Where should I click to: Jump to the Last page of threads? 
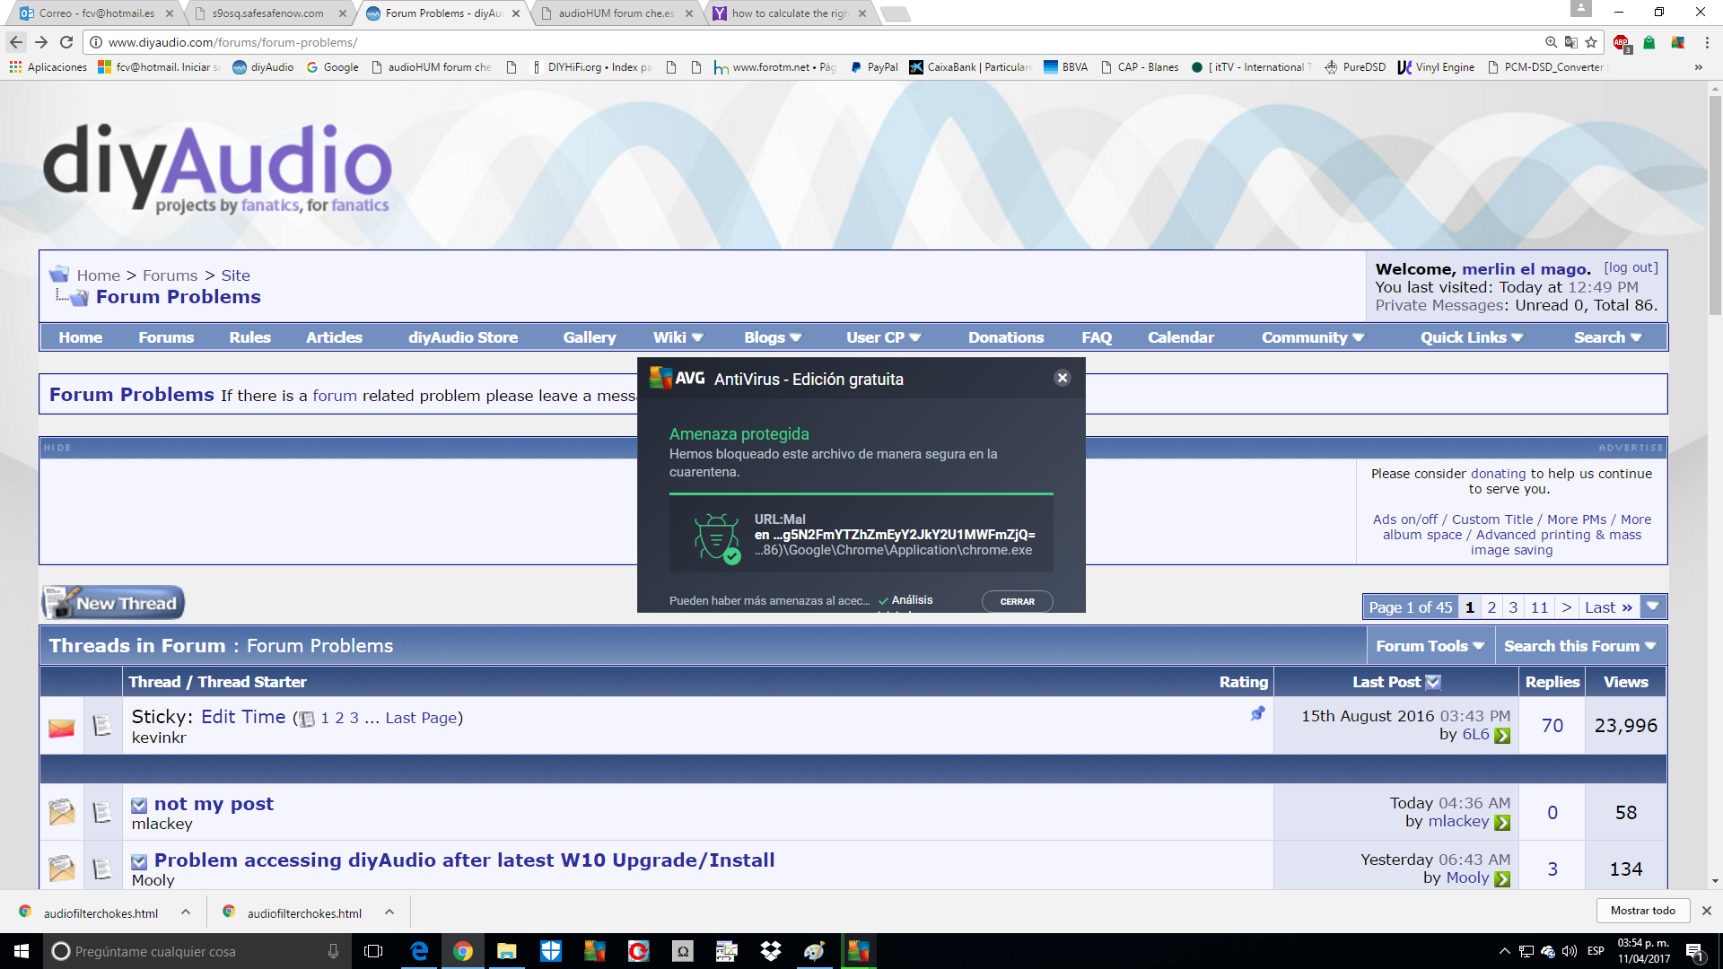1608,607
